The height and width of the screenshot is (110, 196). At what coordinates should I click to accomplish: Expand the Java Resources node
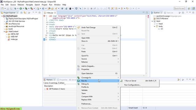coord(4,24)
